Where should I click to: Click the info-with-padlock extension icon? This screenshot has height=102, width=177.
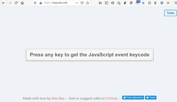tap(119, 3)
